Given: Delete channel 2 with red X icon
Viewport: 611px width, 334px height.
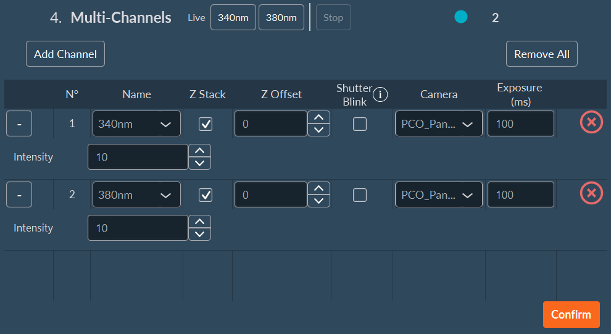Looking at the screenshot, I should pos(591,194).
